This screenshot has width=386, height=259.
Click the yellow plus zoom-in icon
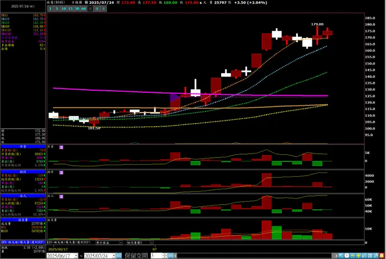[x=358, y=256]
